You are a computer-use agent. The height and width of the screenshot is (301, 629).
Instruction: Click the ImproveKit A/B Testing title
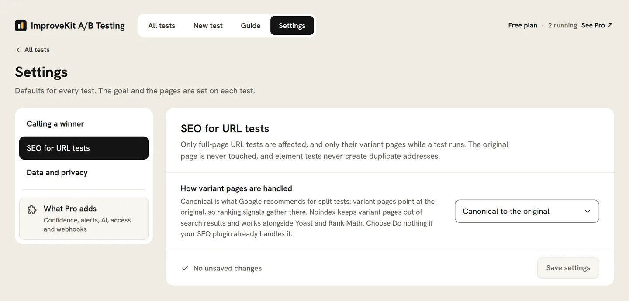tap(78, 25)
